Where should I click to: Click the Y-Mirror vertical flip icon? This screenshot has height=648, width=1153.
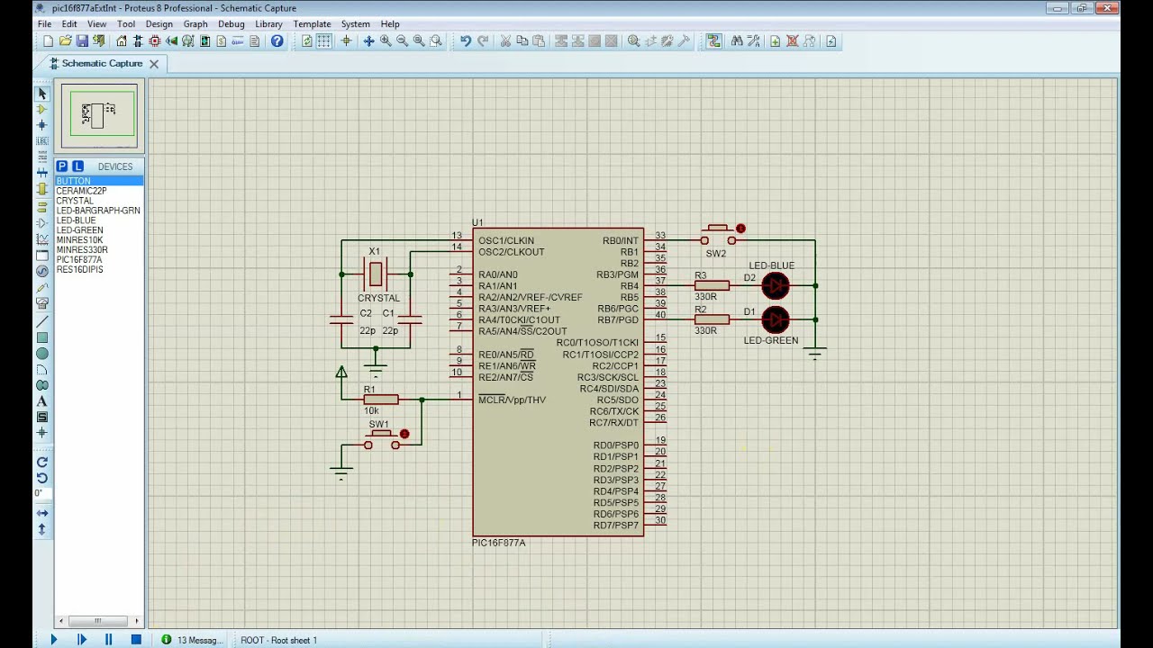coord(41,530)
